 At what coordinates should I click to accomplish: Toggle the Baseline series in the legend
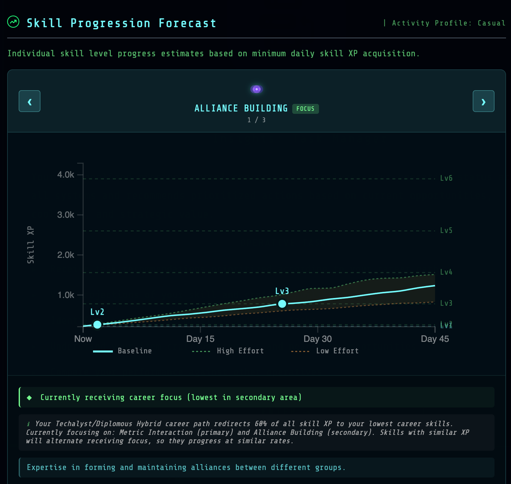point(123,351)
